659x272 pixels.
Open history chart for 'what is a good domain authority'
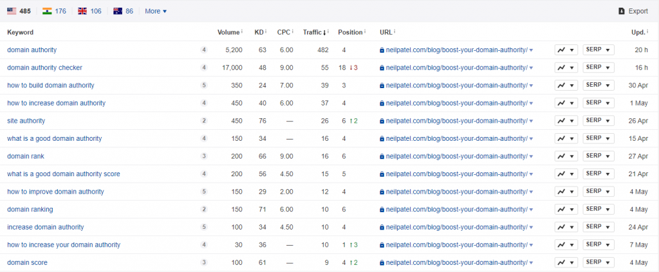(566, 138)
